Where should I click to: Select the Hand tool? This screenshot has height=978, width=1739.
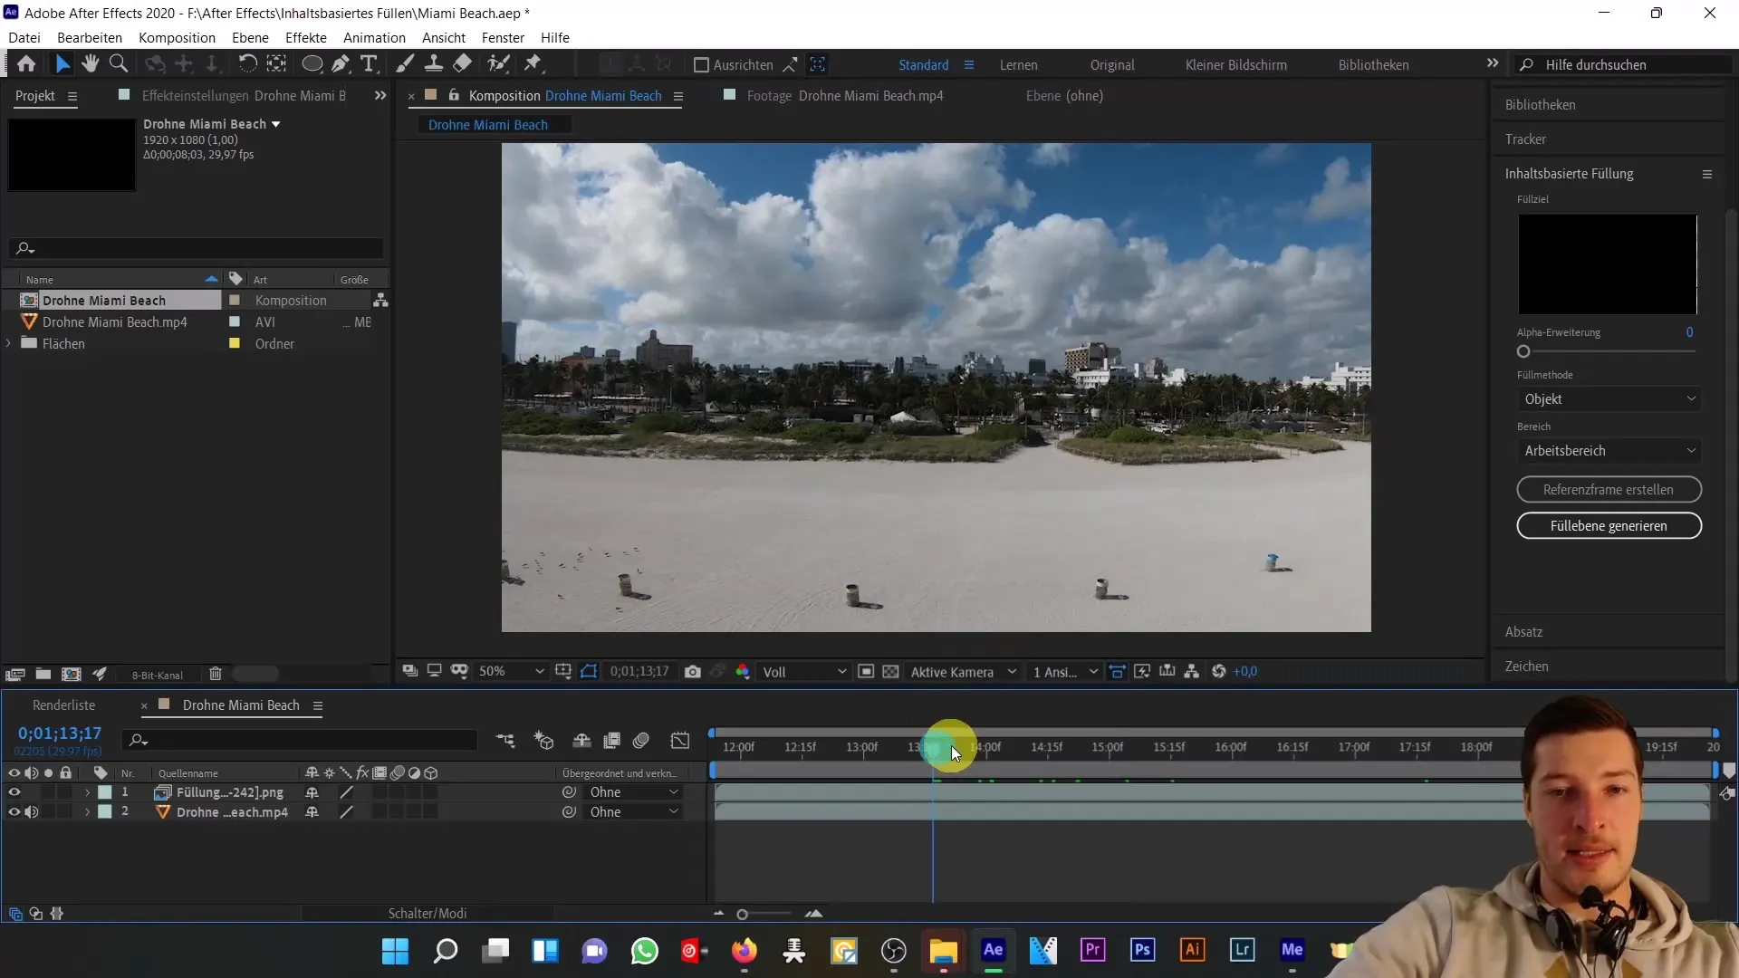[x=90, y=64]
